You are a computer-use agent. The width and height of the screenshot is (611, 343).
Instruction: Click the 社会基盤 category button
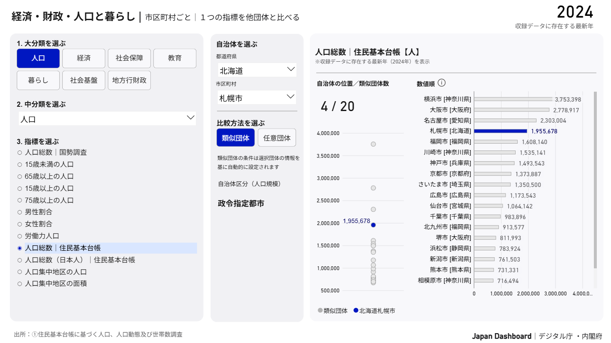(83, 80)
